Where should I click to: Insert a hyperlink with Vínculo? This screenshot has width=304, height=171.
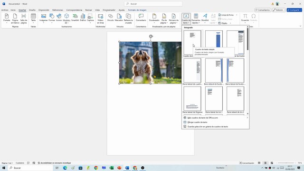pos(111,18)
